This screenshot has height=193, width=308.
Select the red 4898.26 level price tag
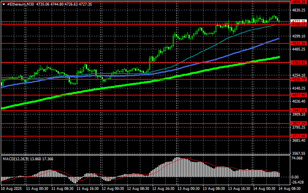[299, 2]
